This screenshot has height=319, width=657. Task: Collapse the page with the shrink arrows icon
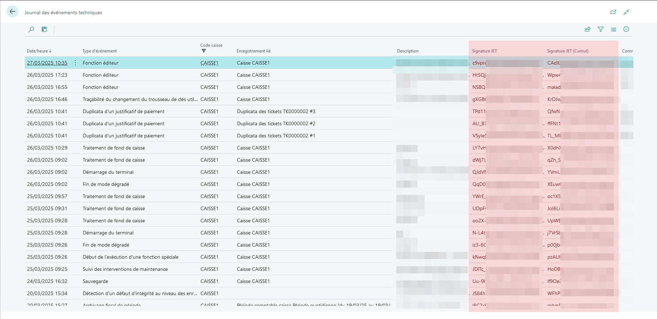tap(626, 12)
